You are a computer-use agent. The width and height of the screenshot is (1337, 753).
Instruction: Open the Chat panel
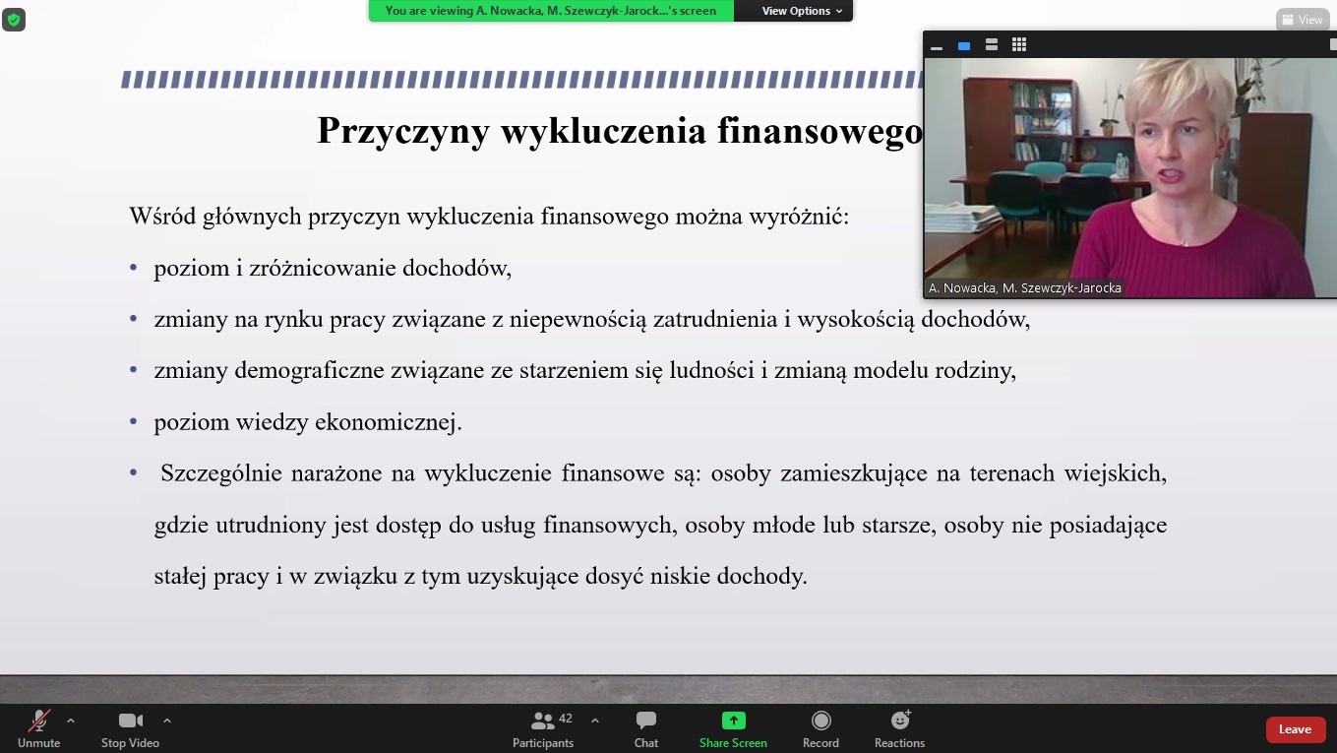[x=646, y=727]
